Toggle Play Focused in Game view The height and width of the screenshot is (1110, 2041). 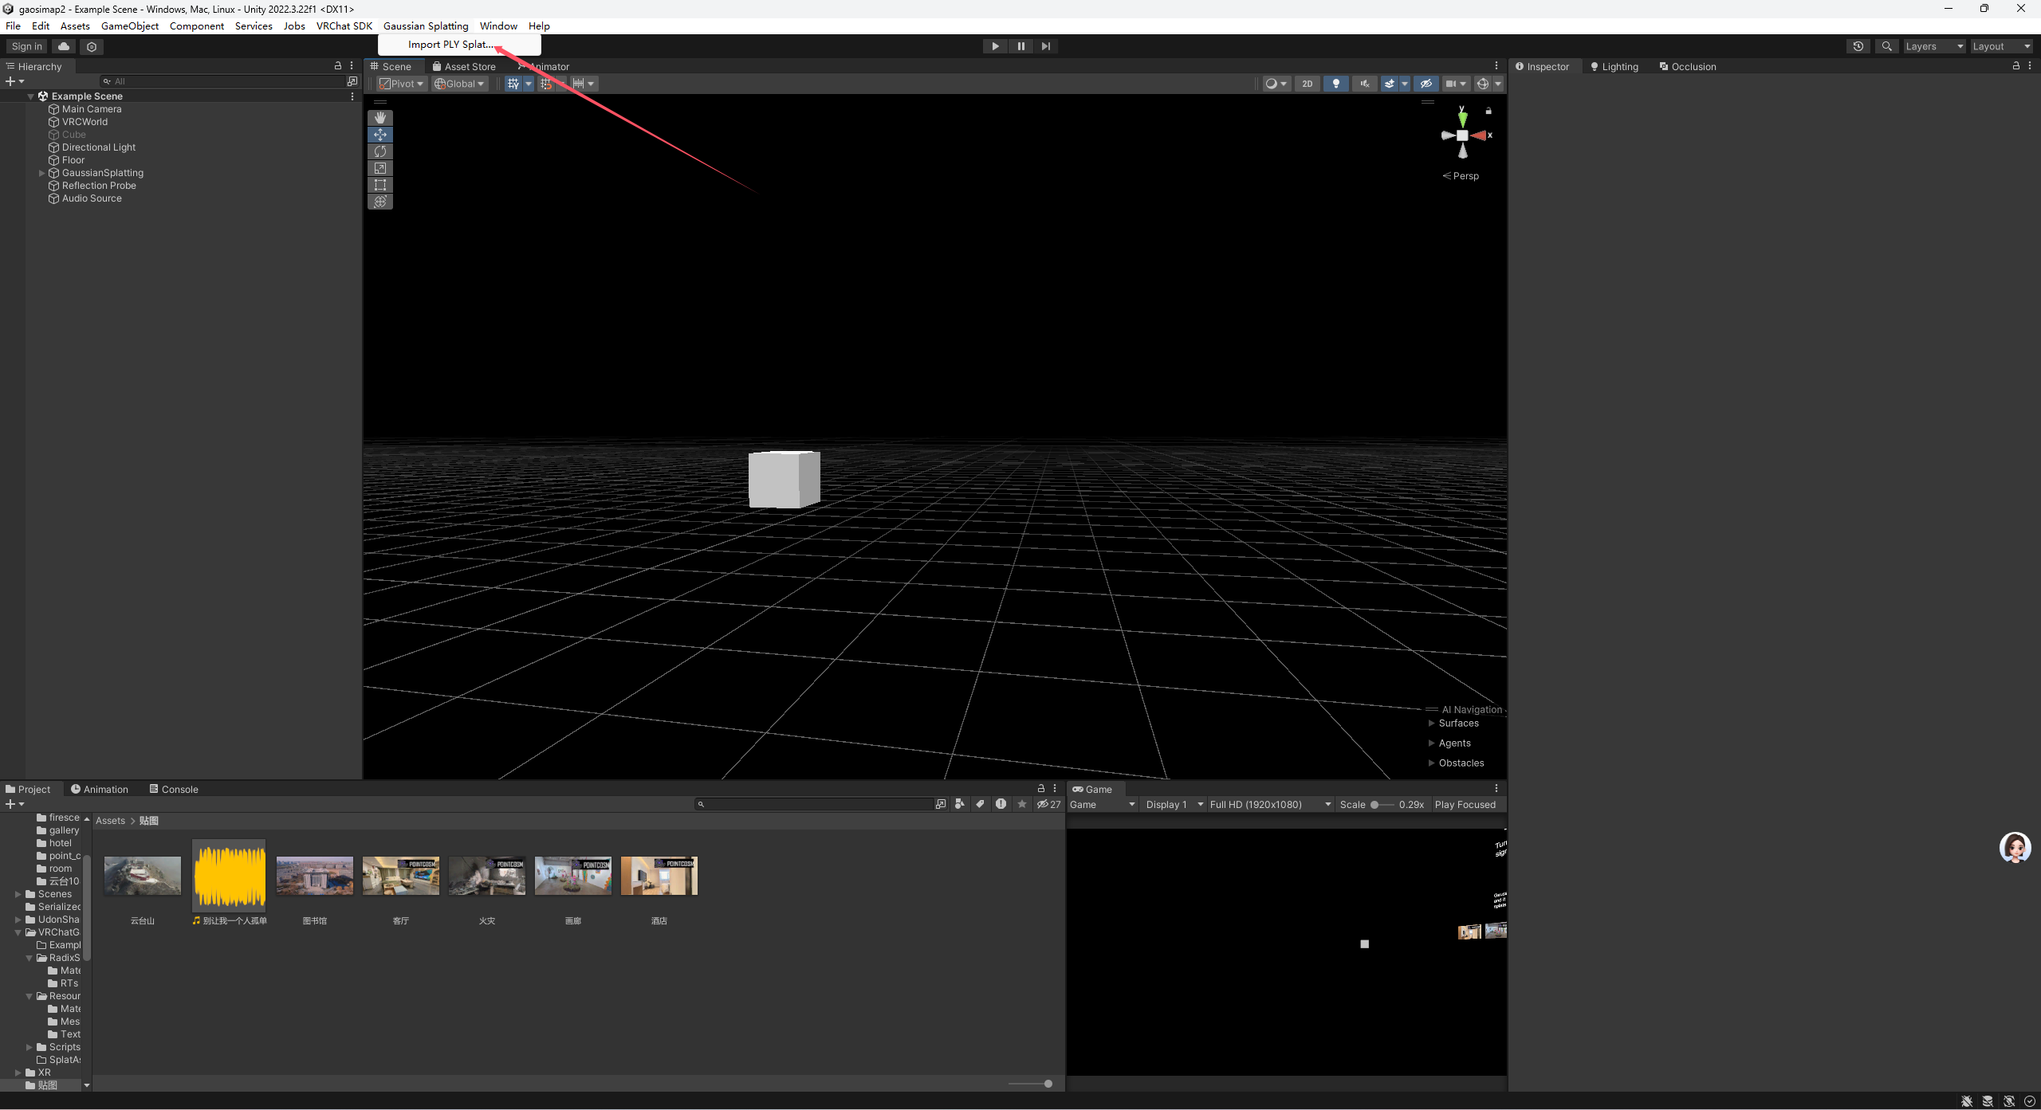pos(1465,805)
